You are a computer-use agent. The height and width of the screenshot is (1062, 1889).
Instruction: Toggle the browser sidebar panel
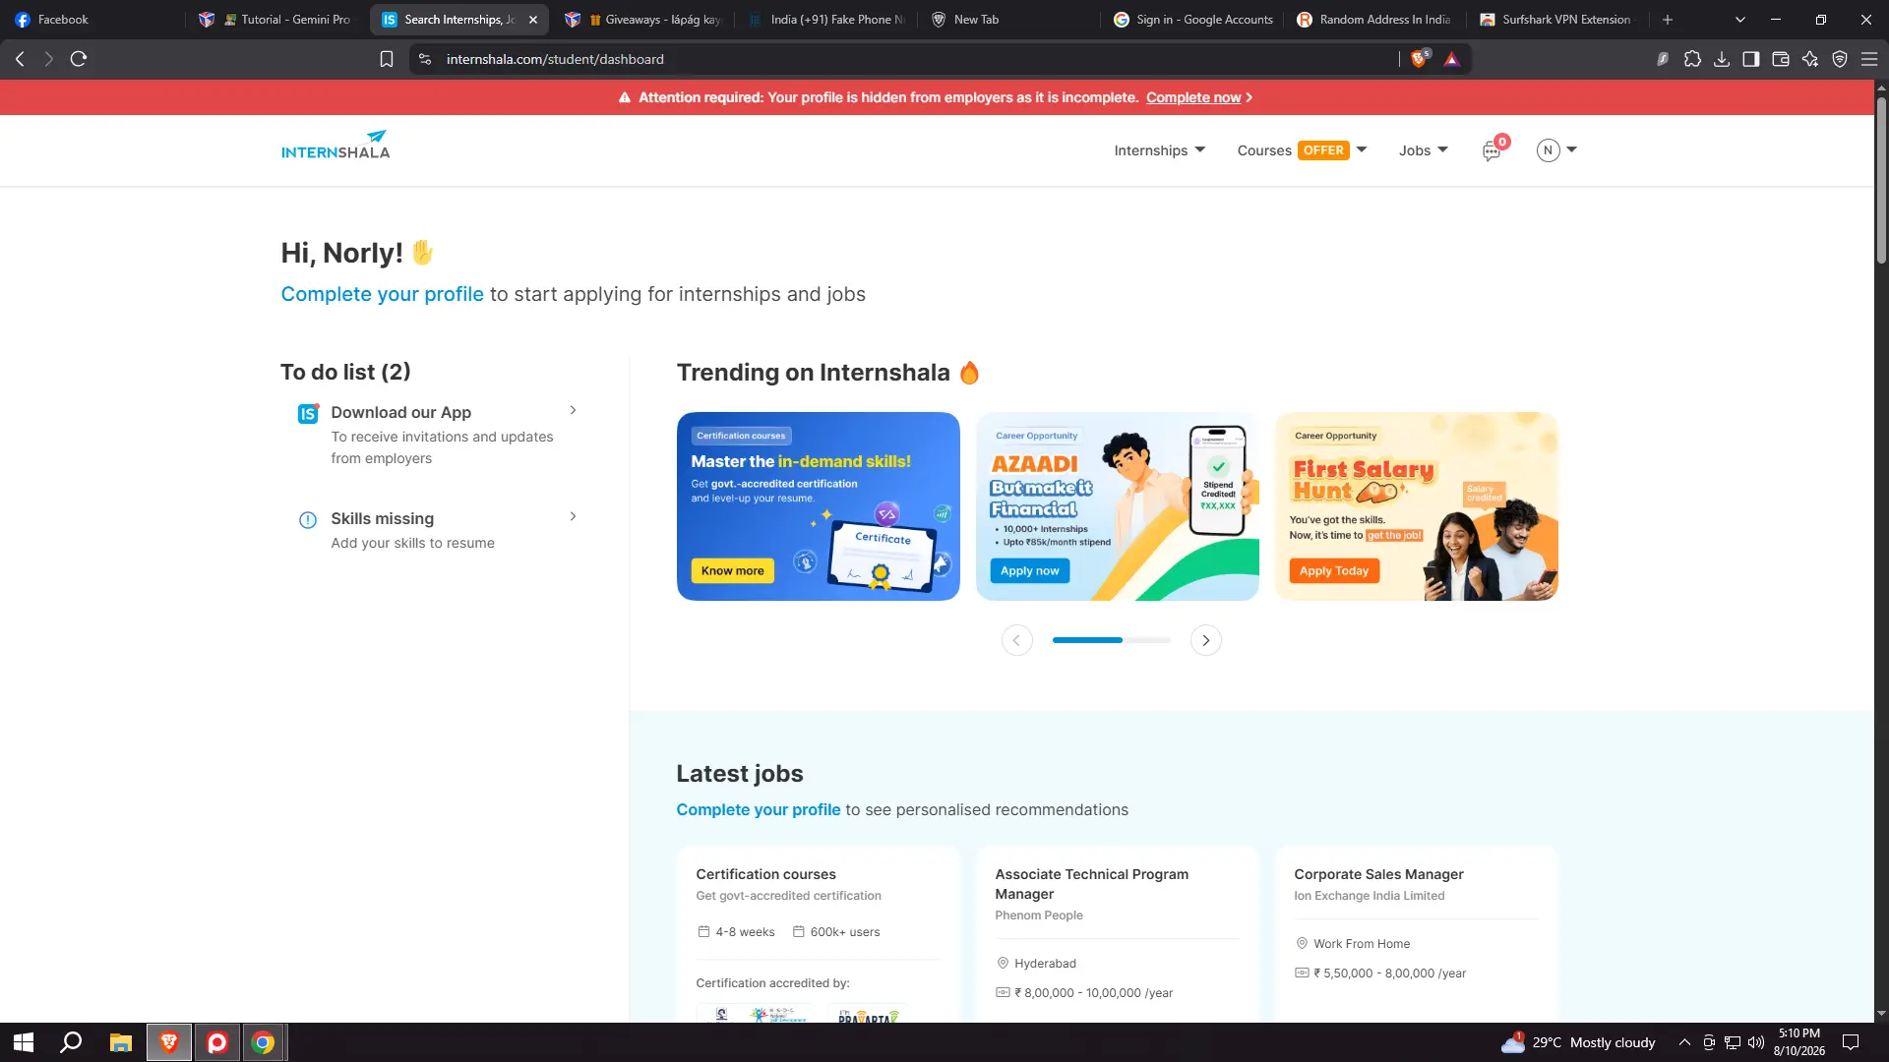point(1751,59)
